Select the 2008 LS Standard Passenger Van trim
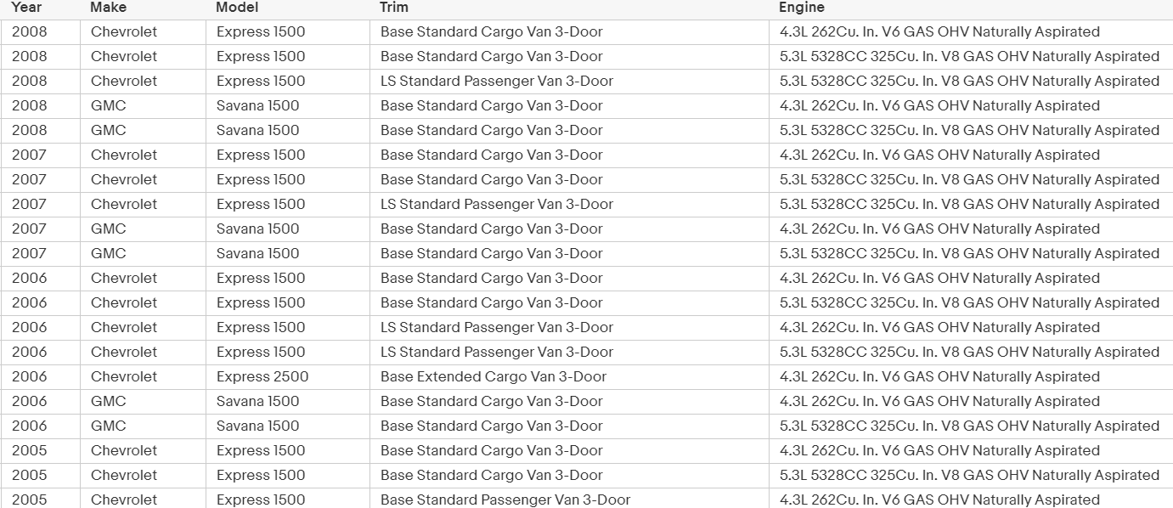The height and width of the screenshot is (508, 1173). point(497,81)
